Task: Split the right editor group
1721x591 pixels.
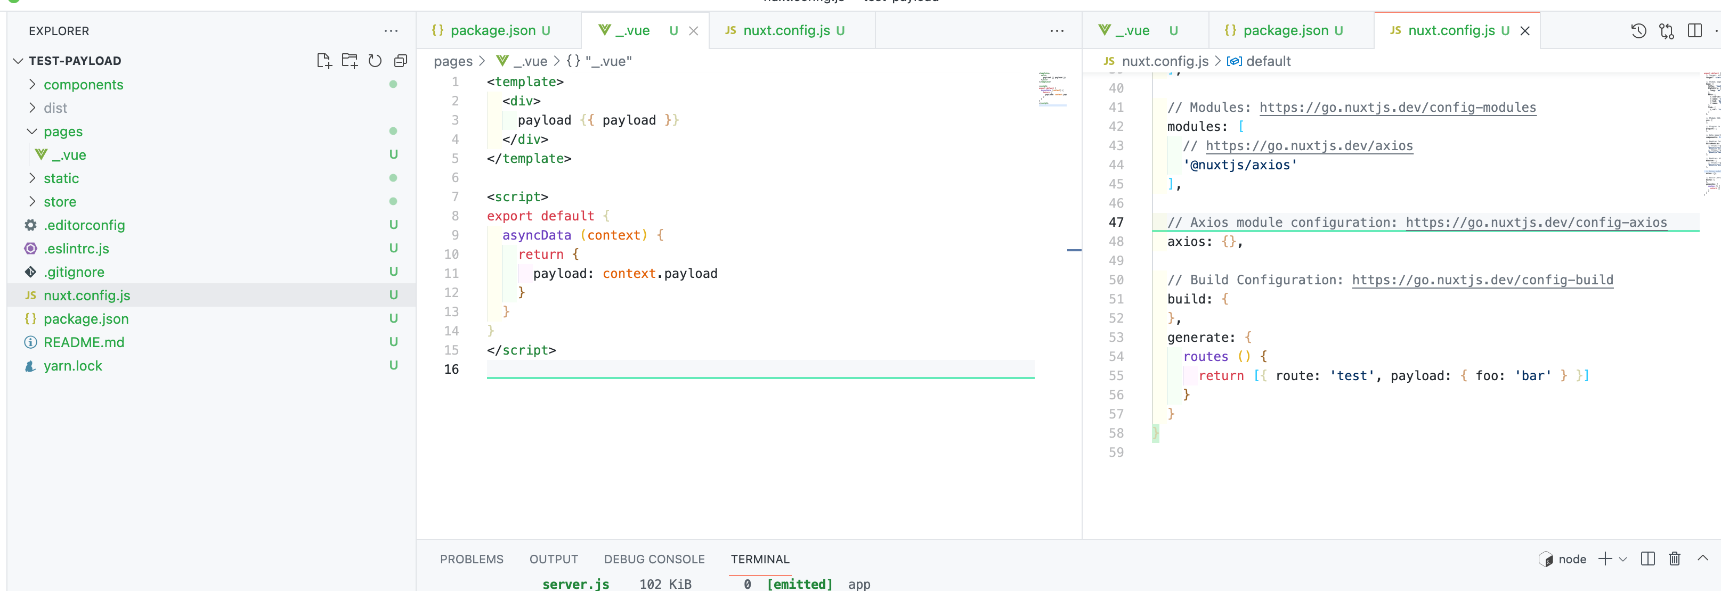Action: point(1694,31)
